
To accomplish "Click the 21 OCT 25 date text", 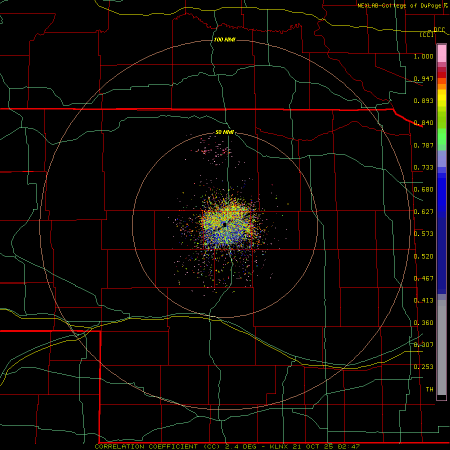I will (314, 446).
